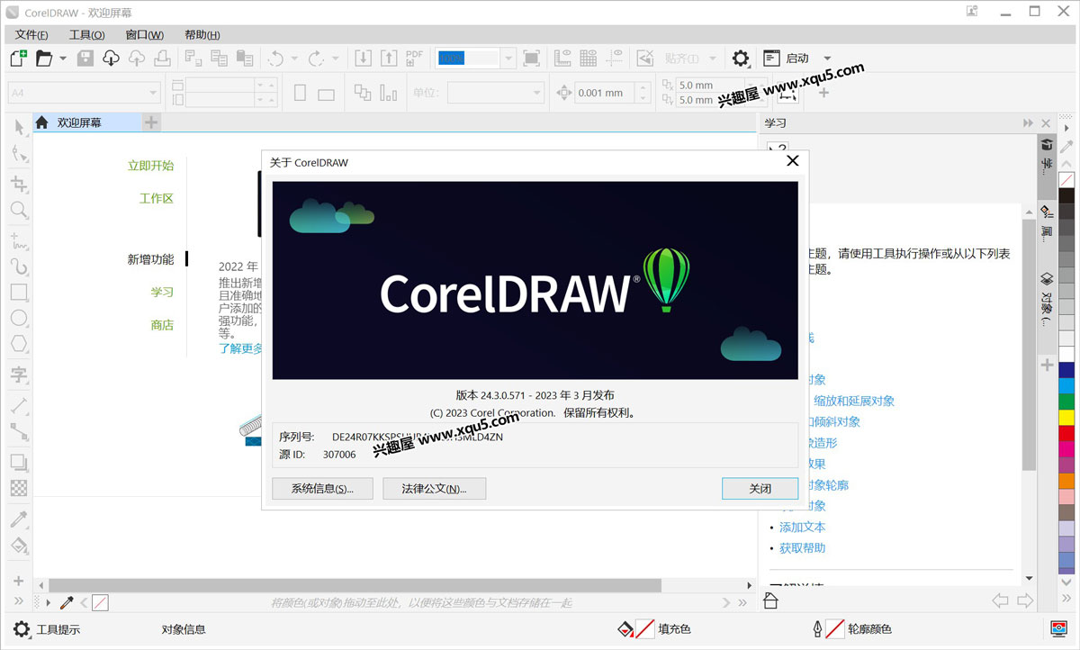Viewport: 1080px width, 650px height.
Task: Click the cloud upload icon
Action: pyautogui.click(x=137, y=59)
